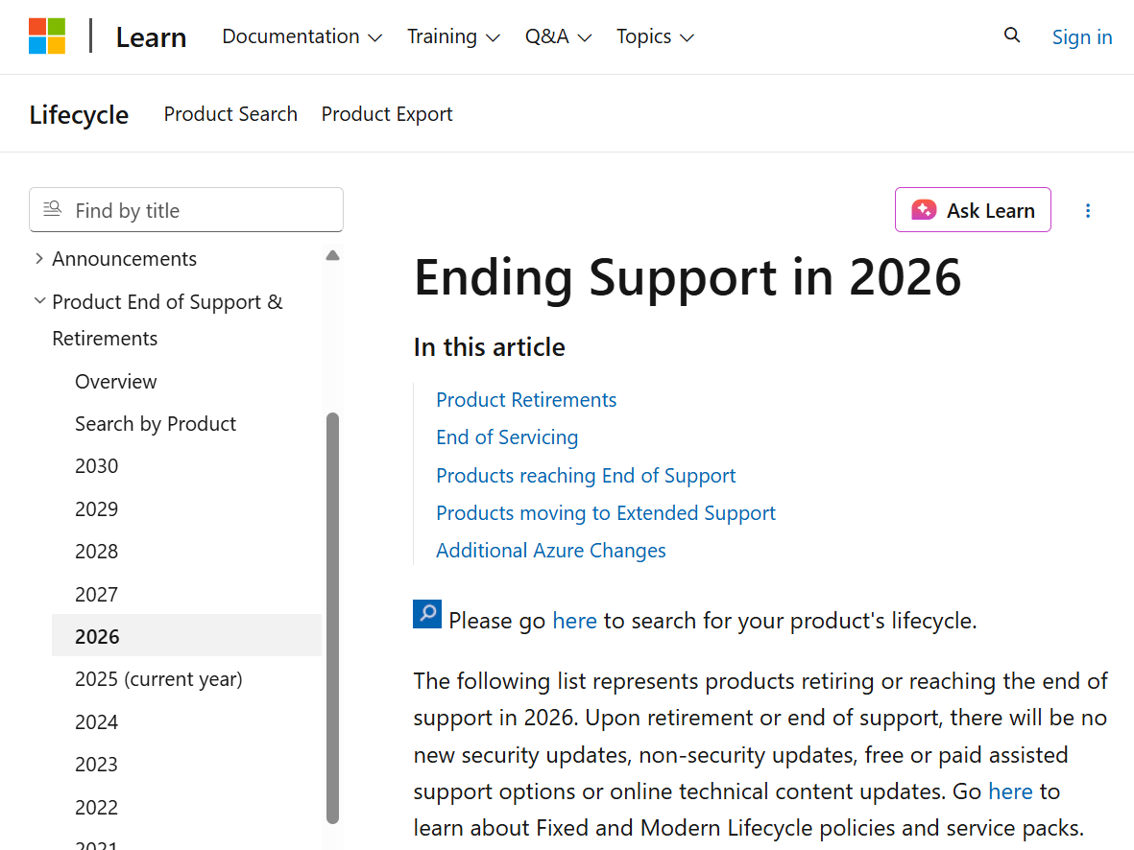Expand the Q&A dropdown
The image size is (1134, 850).
pyautogui.click(x=558, y=36)
